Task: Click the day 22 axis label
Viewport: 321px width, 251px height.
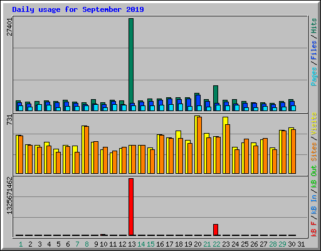Action: [216, 244]
